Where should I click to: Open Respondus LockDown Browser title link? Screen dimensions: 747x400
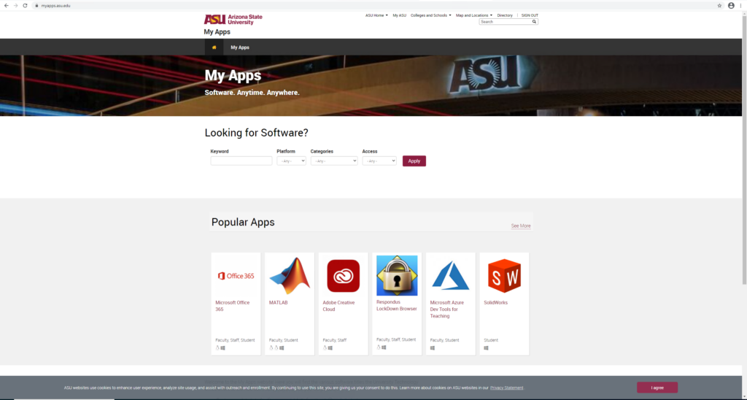tap(396, 305)
